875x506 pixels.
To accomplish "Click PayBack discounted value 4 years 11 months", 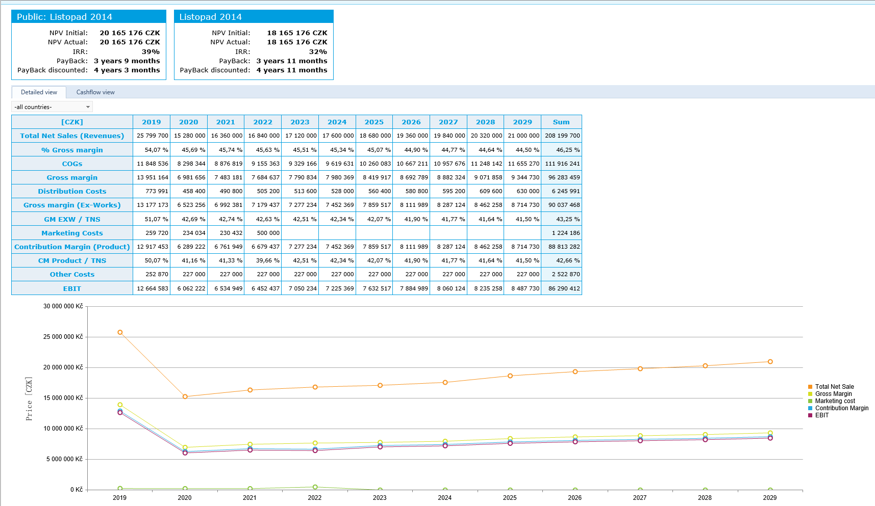I will [292, 70].
